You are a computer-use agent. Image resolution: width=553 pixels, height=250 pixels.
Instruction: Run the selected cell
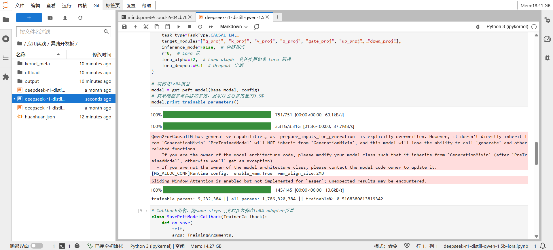pyautogui.click(x=179, y=27)
